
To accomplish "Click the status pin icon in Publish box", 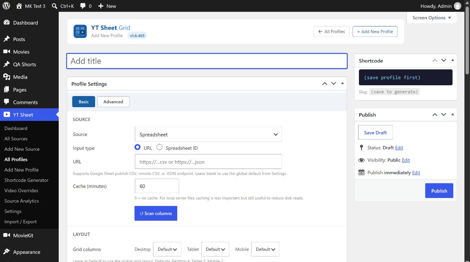I will (362, 148).
